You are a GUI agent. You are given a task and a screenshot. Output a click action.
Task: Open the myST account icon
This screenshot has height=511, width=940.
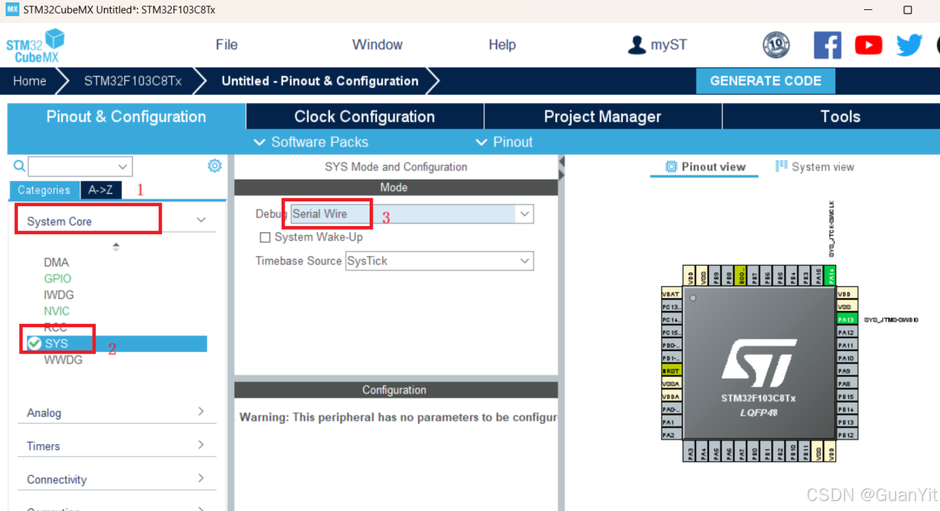(x=637, y=45)
